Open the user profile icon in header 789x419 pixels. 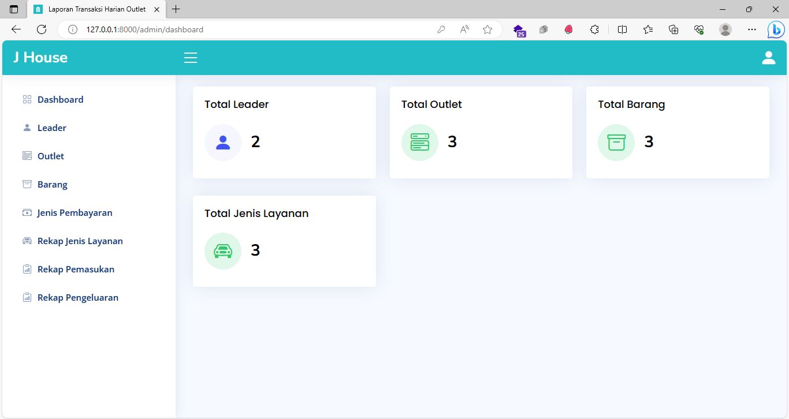(x=768, y=58)
